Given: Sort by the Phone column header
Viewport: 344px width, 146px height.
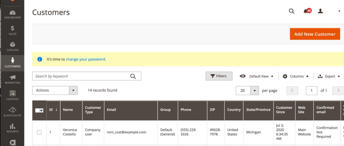Looking at the screenshot, I should pyautogui.click(x=192, y=110).
